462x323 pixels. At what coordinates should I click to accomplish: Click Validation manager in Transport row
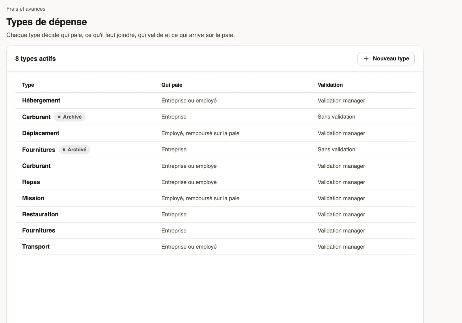(x=341, y=247)
